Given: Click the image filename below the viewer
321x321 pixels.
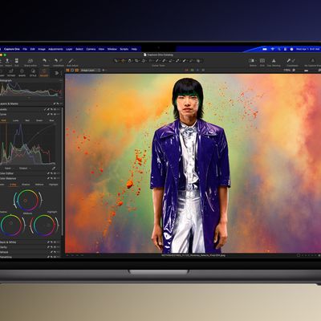Looking at the screenshot, I should 193,255.
